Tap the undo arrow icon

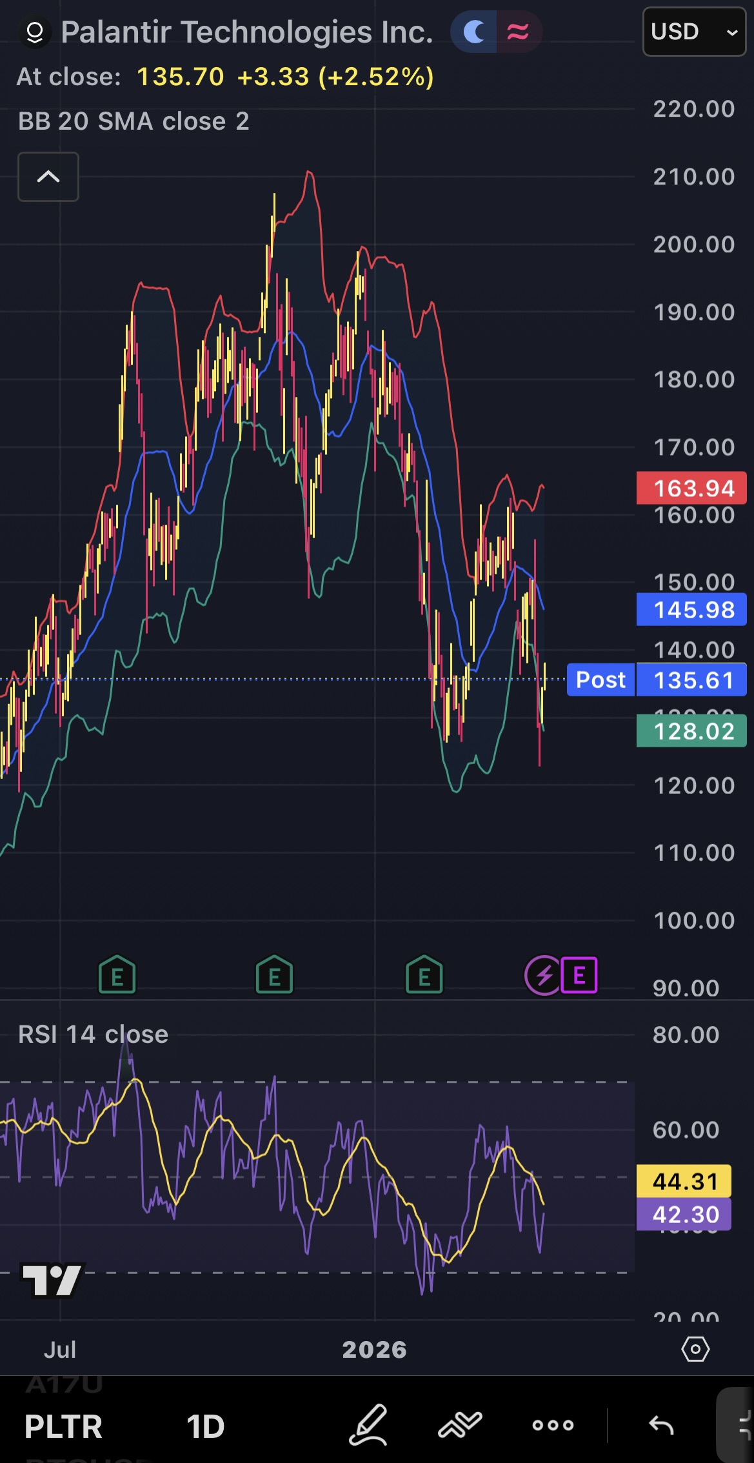pyautogui.click(x=661, y=1425)
